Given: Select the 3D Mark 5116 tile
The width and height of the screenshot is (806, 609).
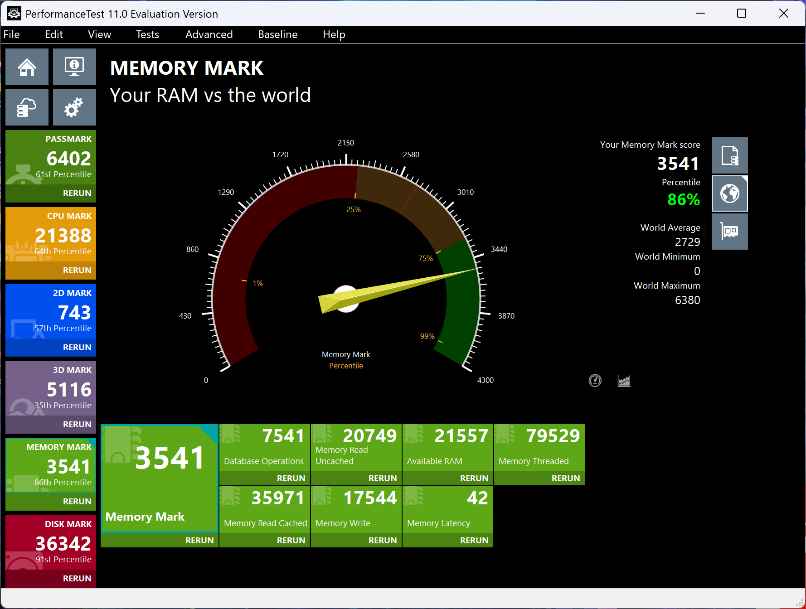Looking at the screenshot, I should point(51,388).
